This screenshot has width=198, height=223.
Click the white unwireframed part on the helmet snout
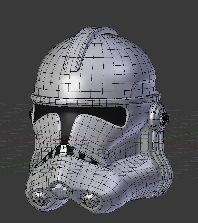pyautogui.click(x=60, y=191)
